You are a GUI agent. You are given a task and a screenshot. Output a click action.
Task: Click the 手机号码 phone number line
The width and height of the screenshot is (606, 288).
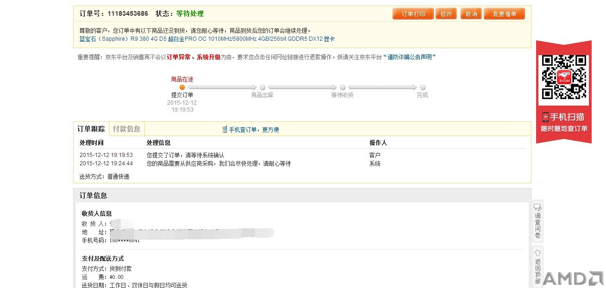tap(111, 240)
